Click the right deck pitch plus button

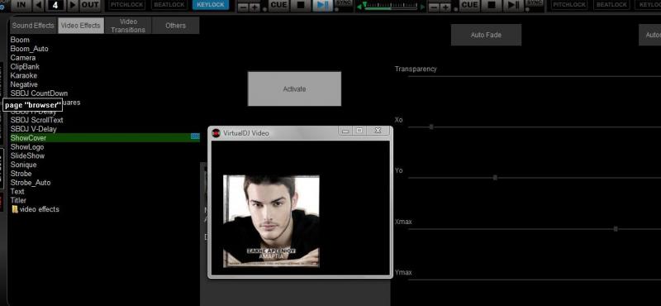pos(445,7)
